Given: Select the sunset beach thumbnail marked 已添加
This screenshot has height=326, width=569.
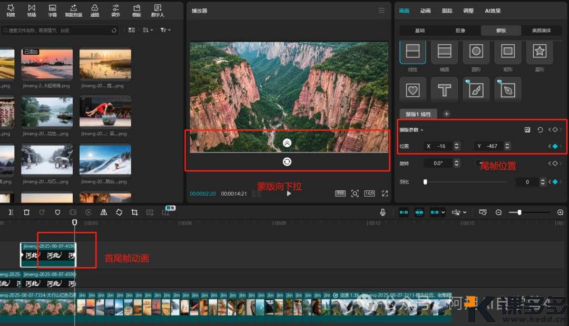Looking at the screenshot, I should [47, 64].
